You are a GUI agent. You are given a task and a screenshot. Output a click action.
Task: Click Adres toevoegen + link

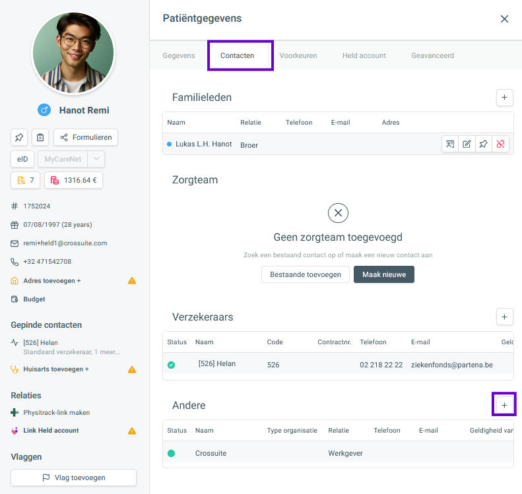coord(52,281)
